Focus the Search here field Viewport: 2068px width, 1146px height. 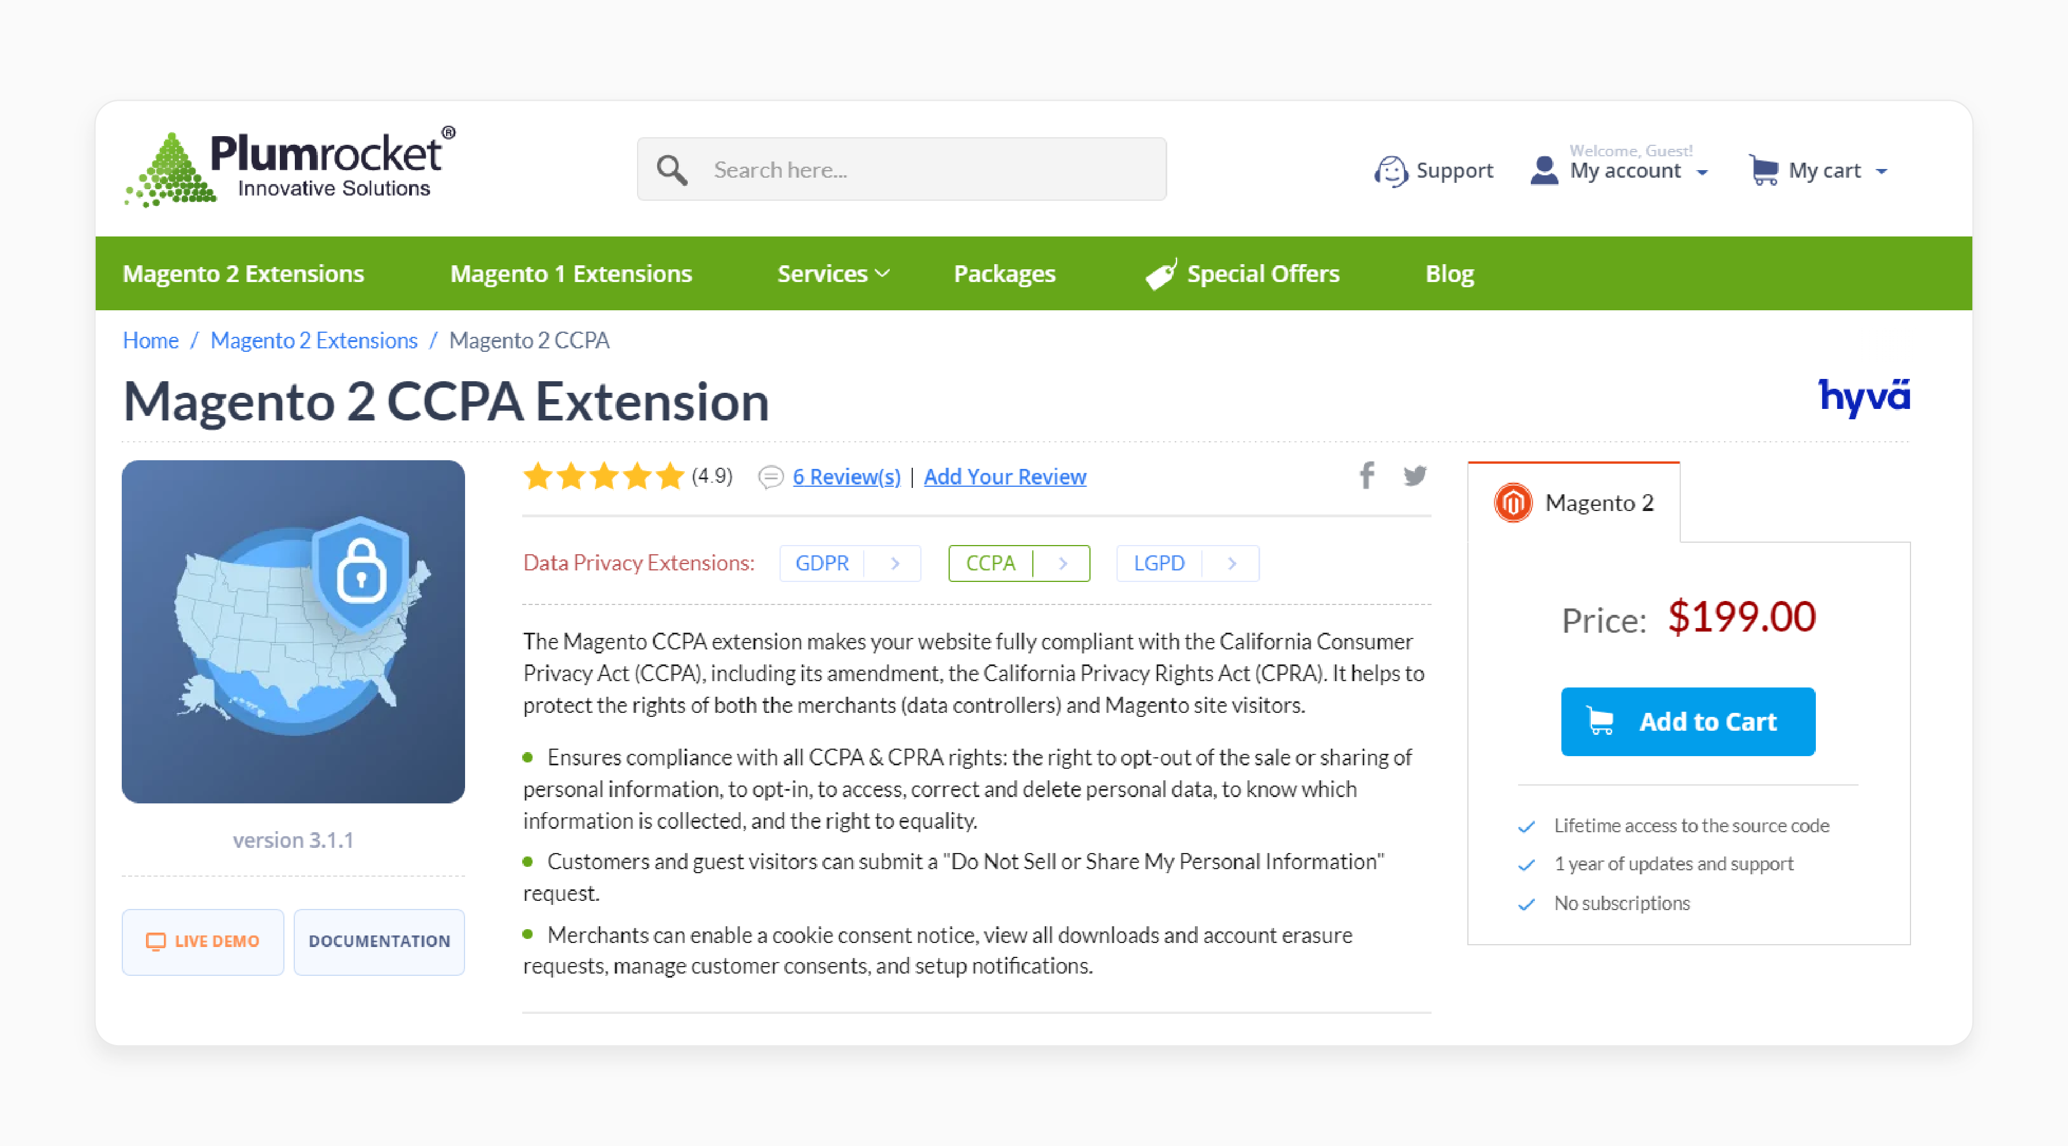(901, 170)
